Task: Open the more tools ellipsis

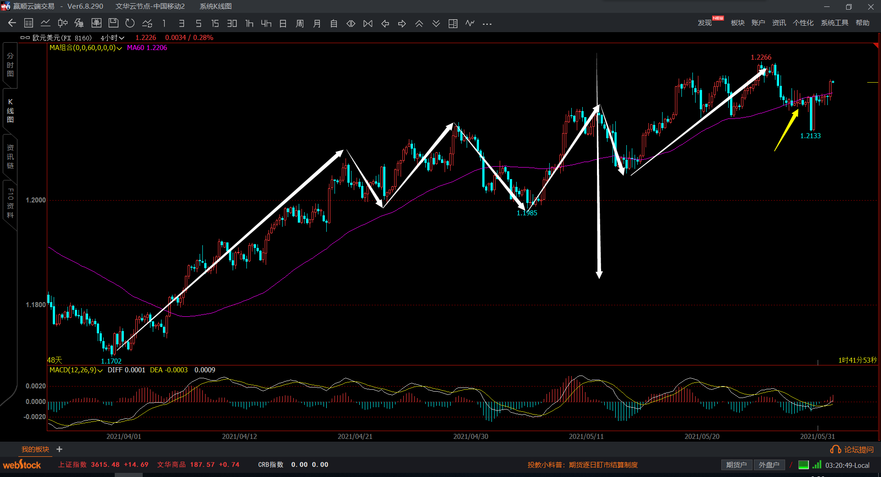Action: (x=487, y=23)
